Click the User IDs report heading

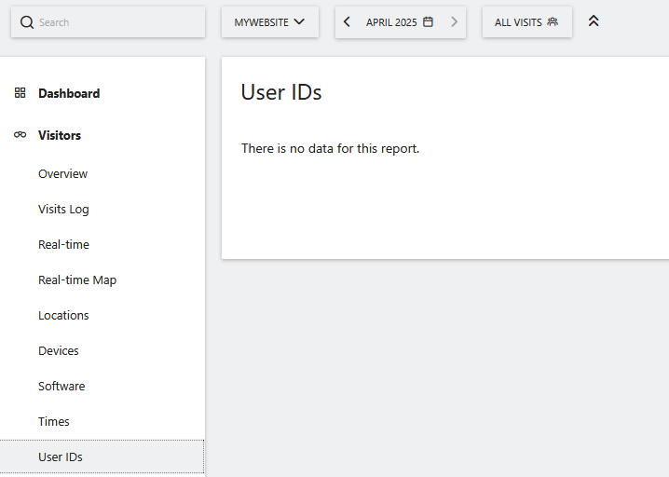pos(281,92)
